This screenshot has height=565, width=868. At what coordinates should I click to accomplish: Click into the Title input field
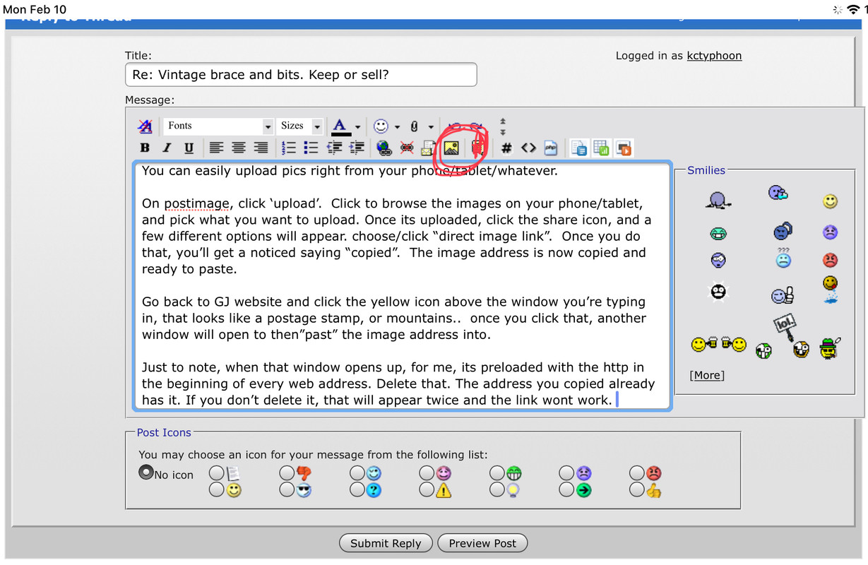301,75
